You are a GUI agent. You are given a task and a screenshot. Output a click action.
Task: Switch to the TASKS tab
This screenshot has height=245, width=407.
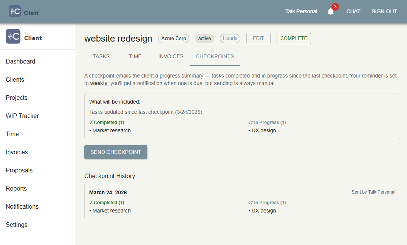(101, 56)
